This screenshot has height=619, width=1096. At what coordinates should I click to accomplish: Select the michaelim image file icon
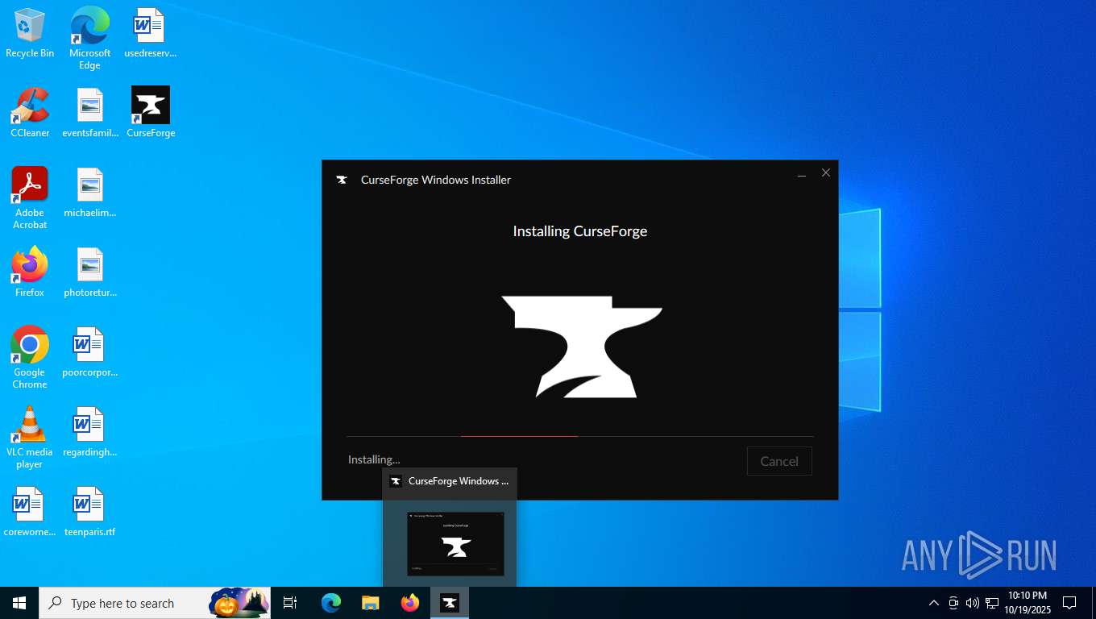coord(90,193)
